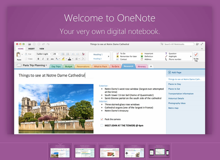The height and width of the screenshot is (160, 220).
Task: Uncheck the Pack the camera checkbox
Action: pos(102,119)
